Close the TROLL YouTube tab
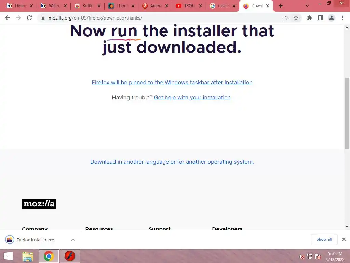Viewport: 350px width, 263px height. point(200,6)
